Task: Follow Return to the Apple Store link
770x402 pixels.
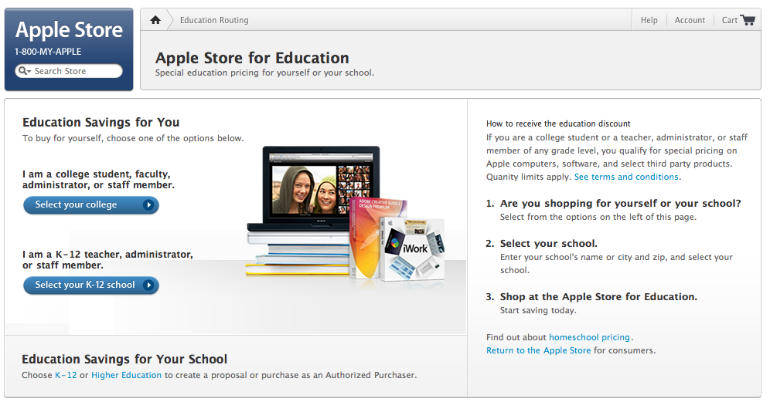Action: click(x=538, y=350)
